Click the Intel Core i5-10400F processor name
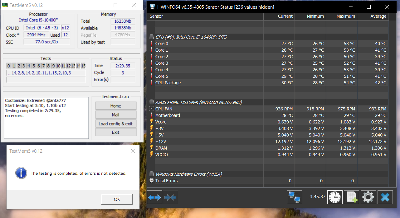This screenshot has height=218, width=400. 38,20
